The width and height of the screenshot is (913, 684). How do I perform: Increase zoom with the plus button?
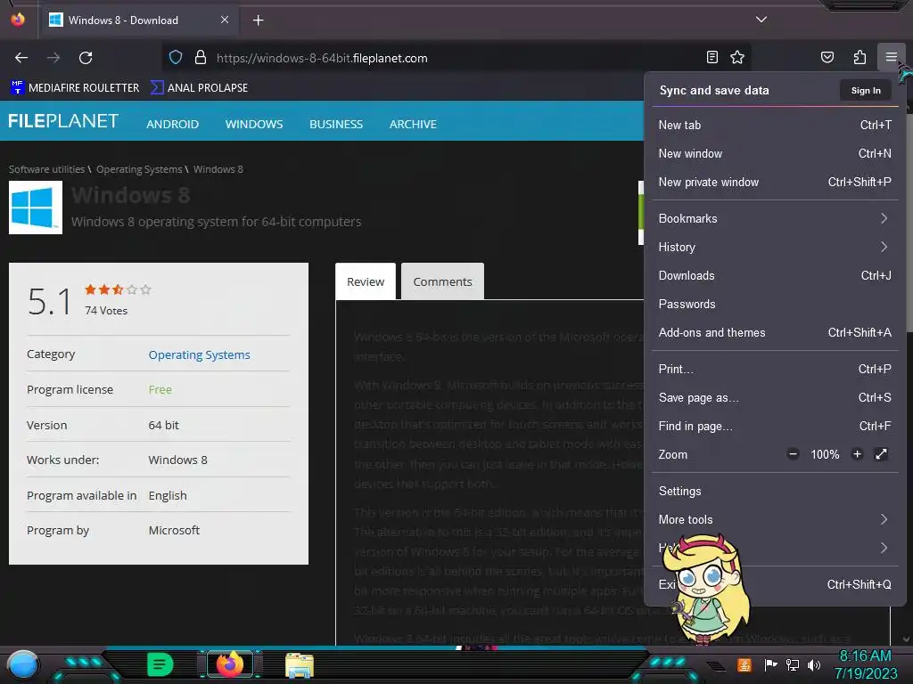(857, 454)
